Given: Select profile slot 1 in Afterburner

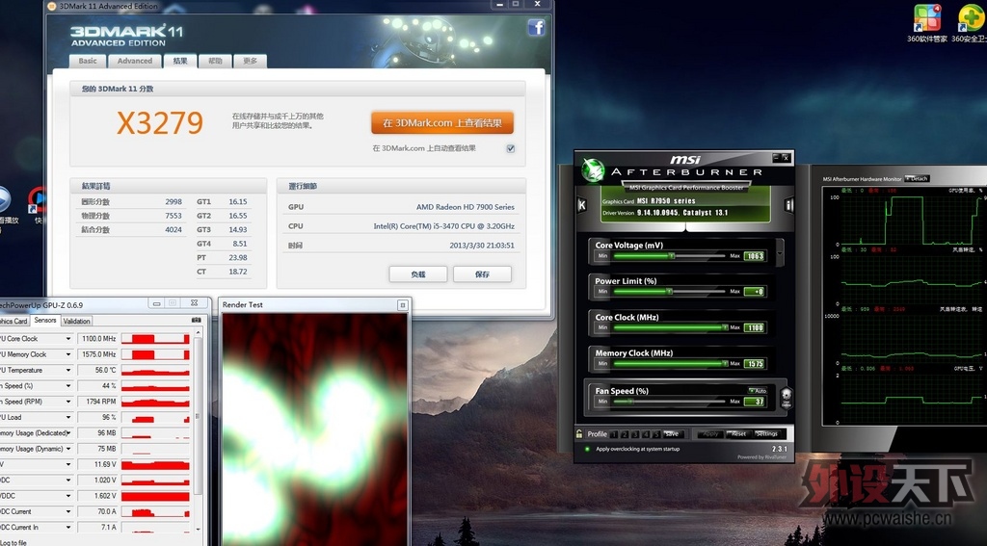Looking at the screenshot, I should (x=614, y=434).
